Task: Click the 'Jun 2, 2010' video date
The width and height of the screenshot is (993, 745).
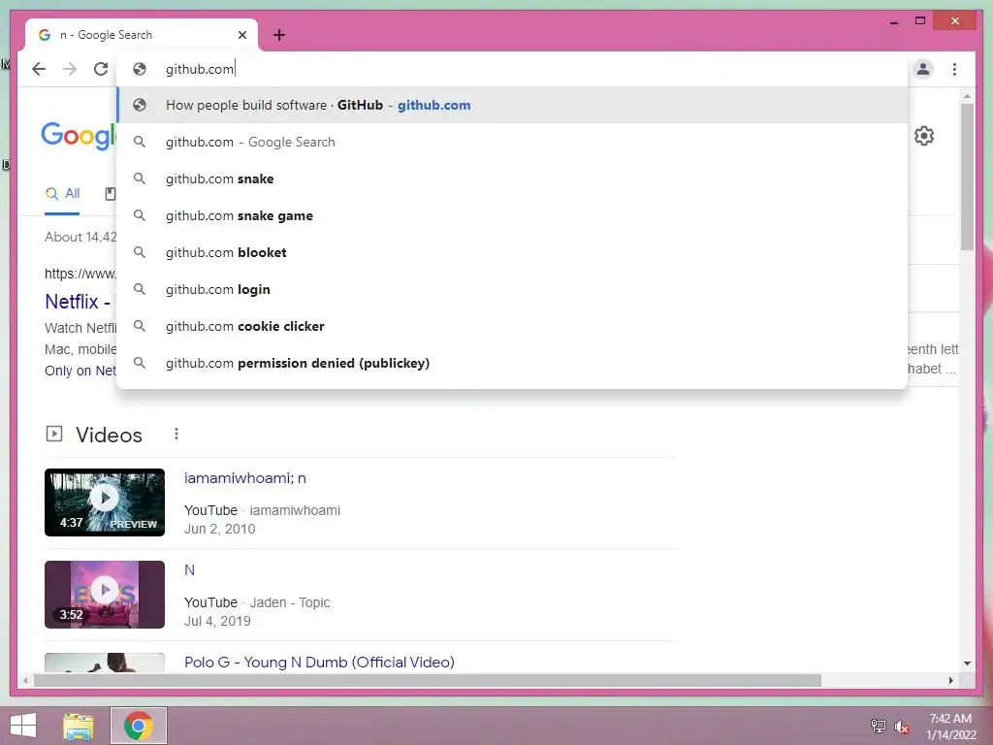Action: 220,529
